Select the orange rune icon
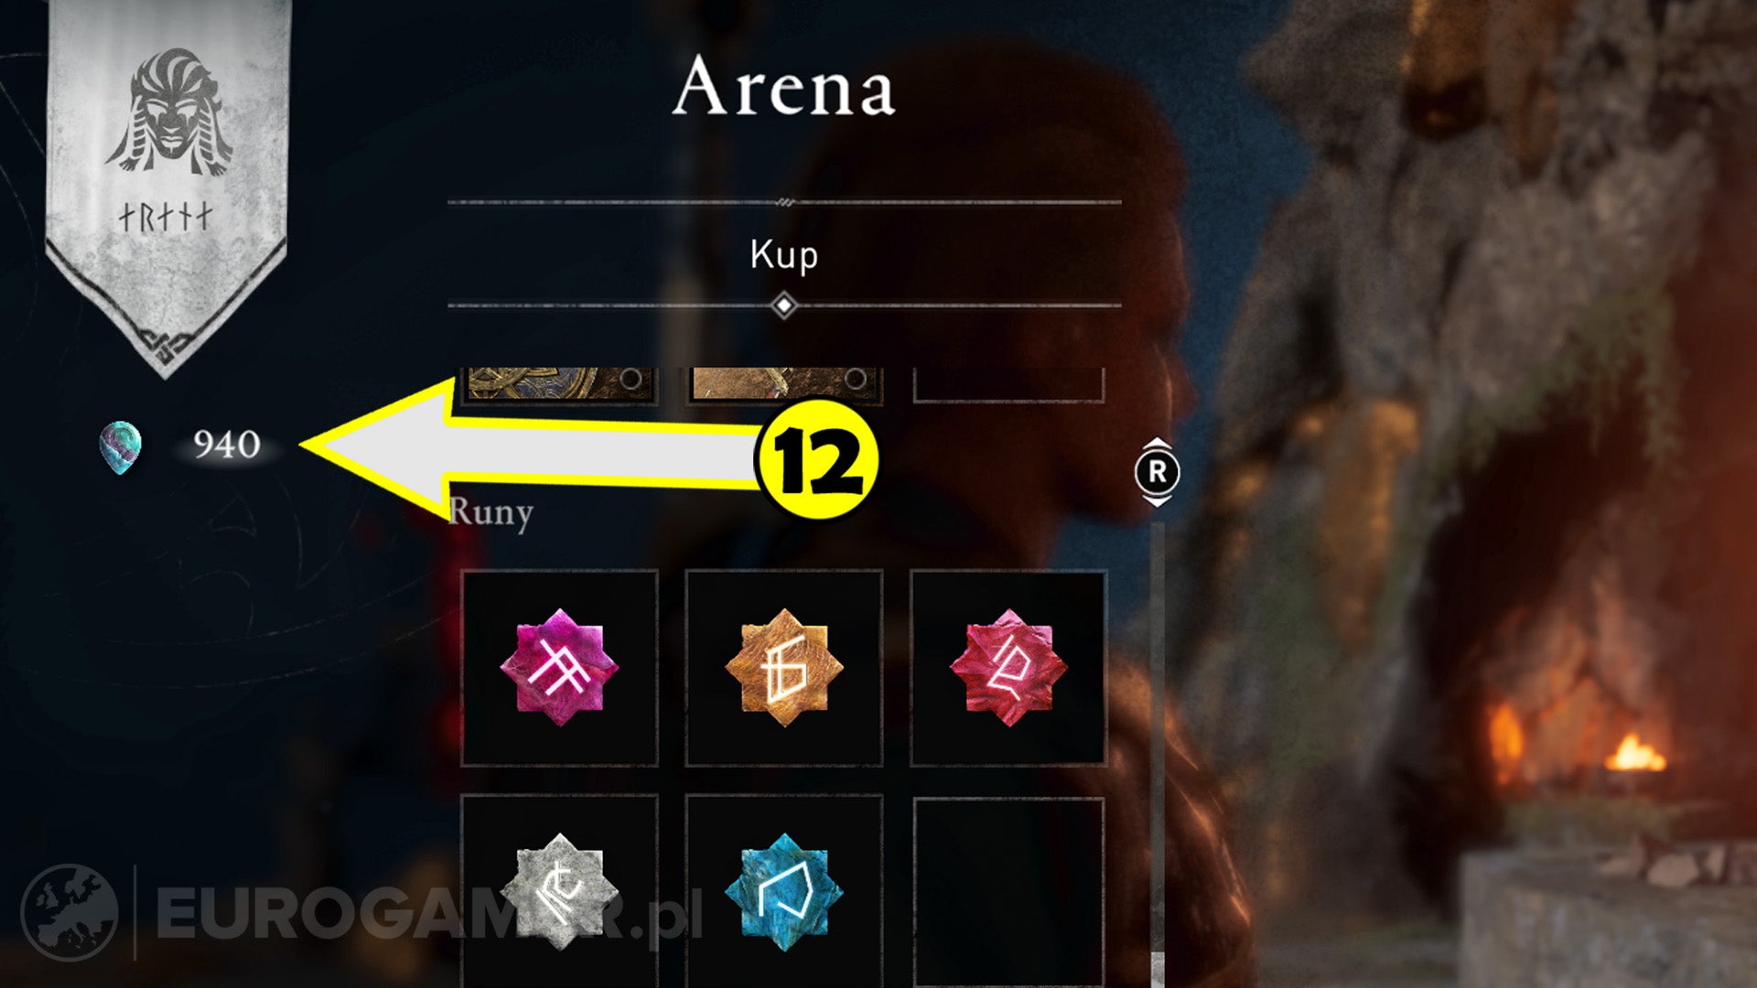Image resolution: width=1757 pixels, height=988 pixels. 784,668
